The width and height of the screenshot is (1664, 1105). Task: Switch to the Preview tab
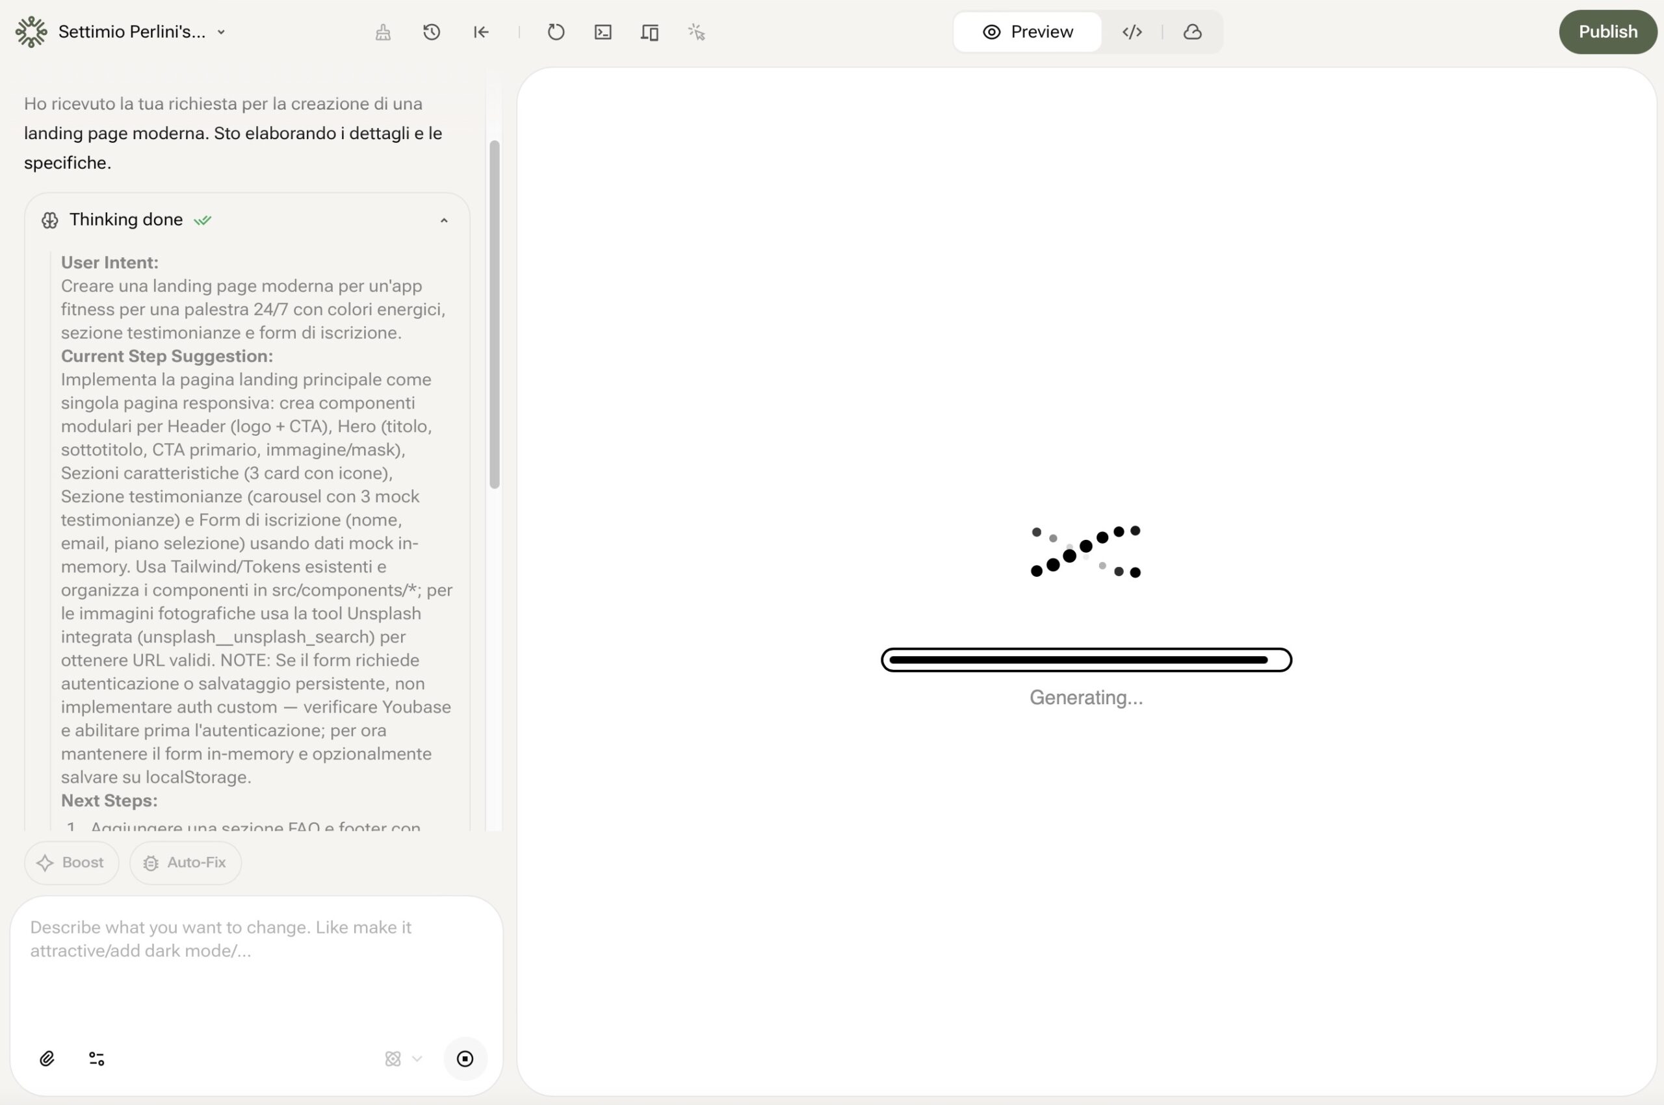[x=1027, y=32]
